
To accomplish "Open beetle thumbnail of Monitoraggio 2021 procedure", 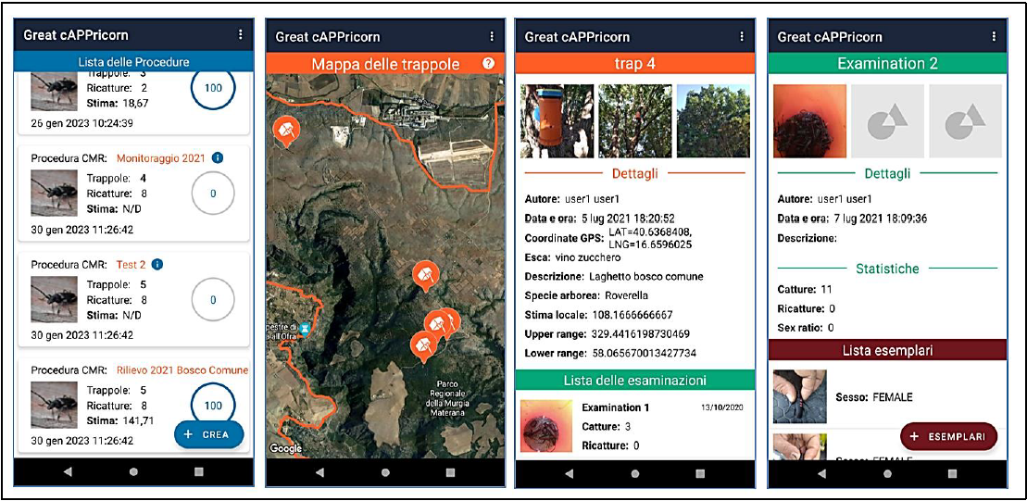I will (x=55, y=194).
